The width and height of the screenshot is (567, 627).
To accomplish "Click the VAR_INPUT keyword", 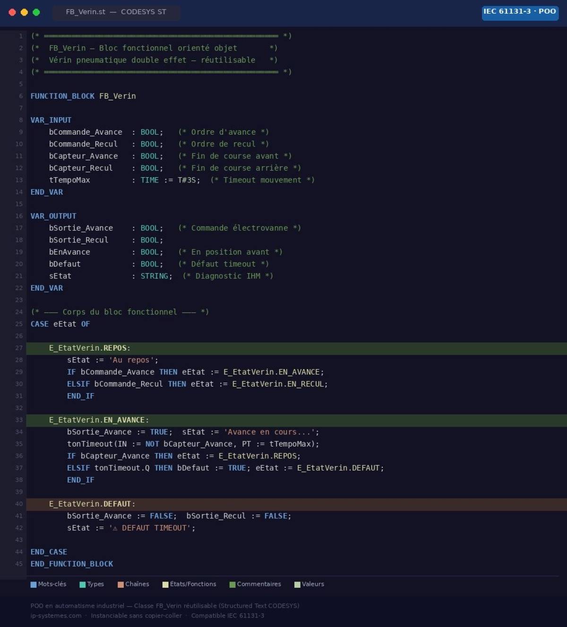I will click(x=51, y=120).
